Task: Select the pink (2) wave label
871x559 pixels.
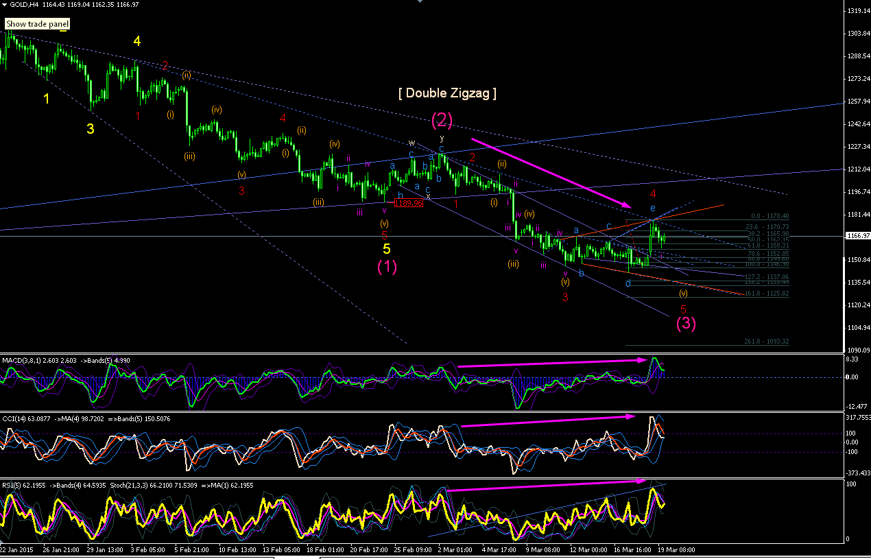Action: 442,121
